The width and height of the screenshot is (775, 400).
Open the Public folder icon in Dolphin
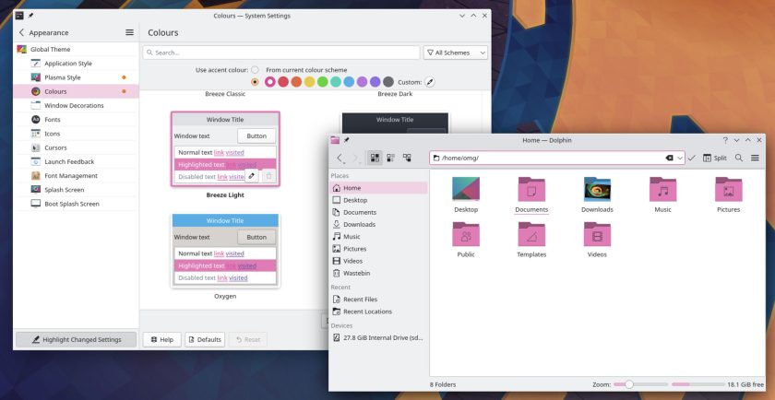[466, 234]
